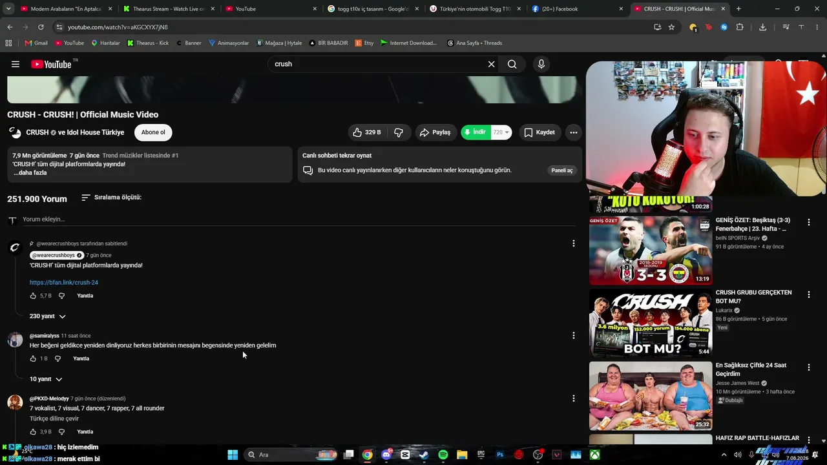Screen dimensions: 827x465
Task: Switch to the Türkiye'nin otomobili Togg tab
Action: coord(475,9)
